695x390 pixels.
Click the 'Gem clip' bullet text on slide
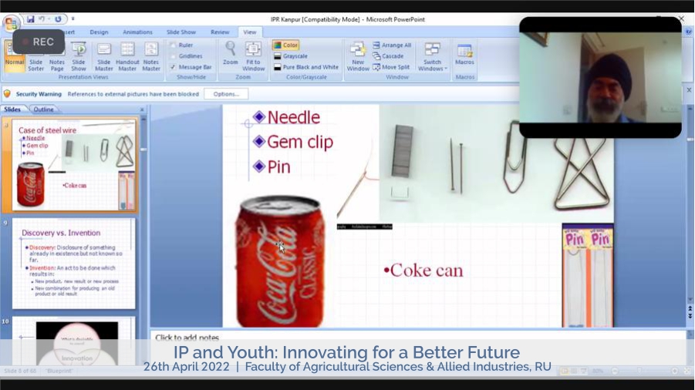coord(300,142)
